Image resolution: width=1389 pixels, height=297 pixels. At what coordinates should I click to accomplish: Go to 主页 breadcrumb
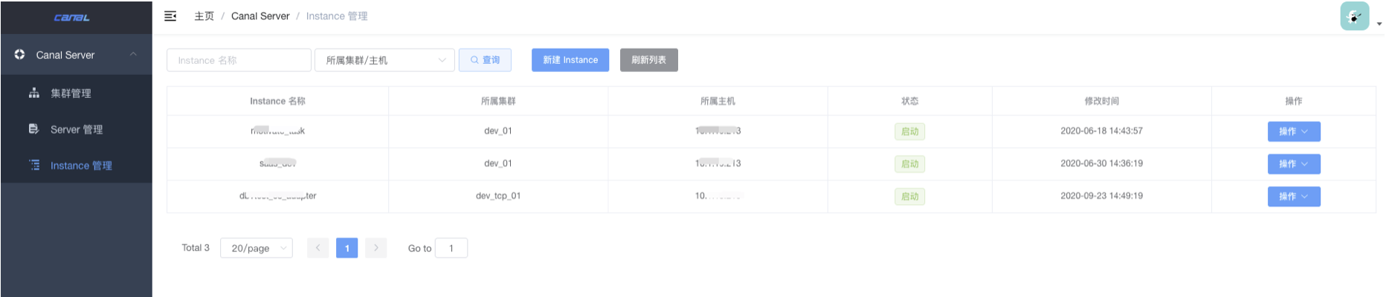(x=204, y=16)
